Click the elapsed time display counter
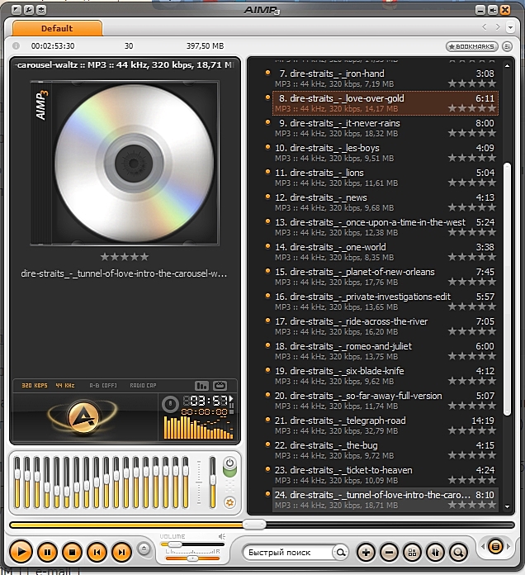Image resolution: width=525 pixels, height=575 pixels. click(207, 401)
